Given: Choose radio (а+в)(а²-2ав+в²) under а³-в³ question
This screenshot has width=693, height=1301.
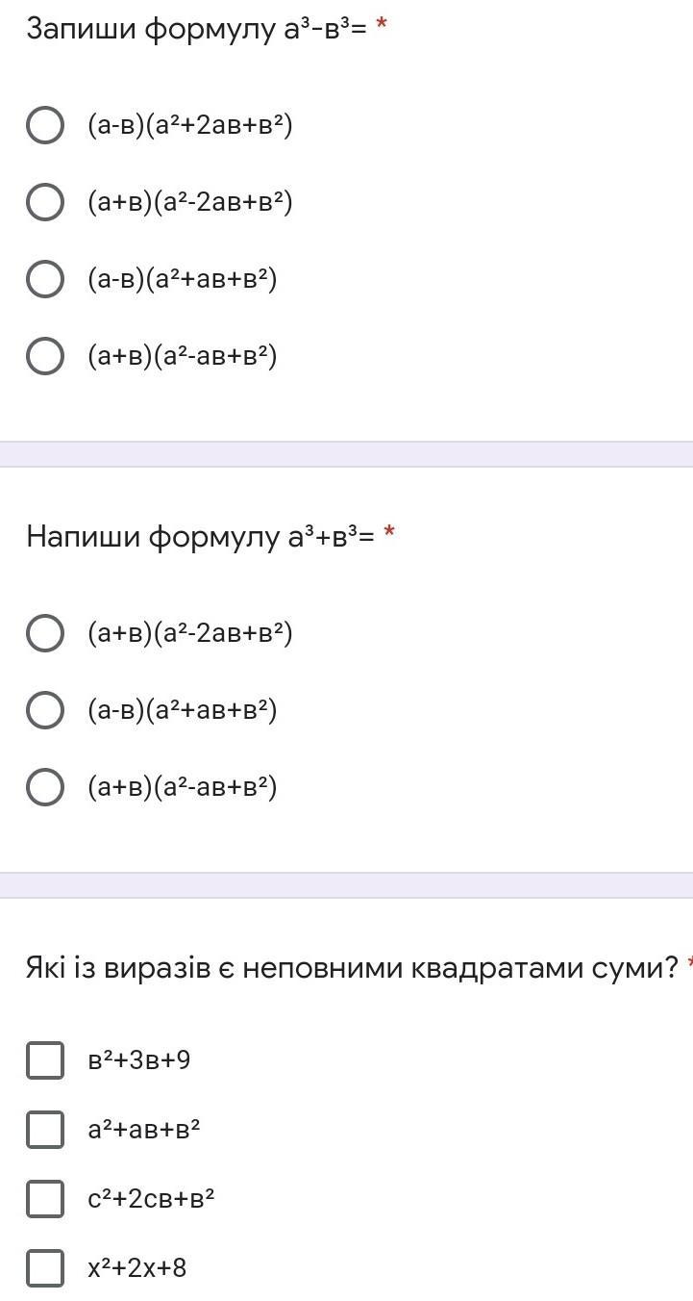Looking at the screenshot, I should pyautogui.click(x=45, y=202).
